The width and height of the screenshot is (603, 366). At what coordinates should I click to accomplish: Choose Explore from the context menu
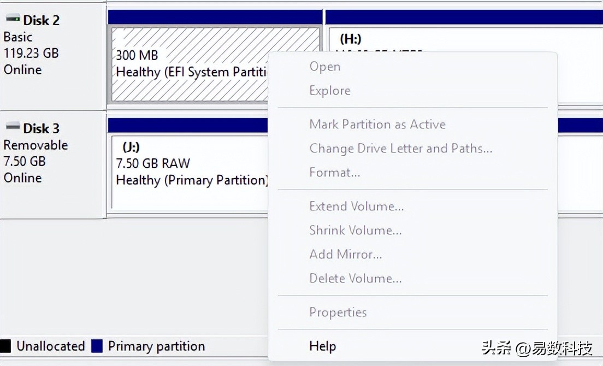click(x=330, y=90)
